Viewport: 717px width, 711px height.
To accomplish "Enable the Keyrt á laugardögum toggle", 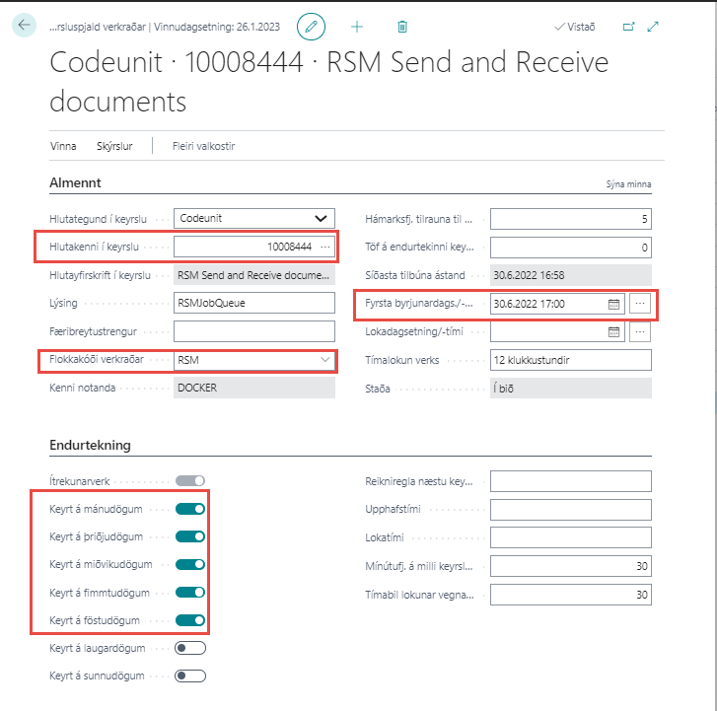I will point(190,648).
